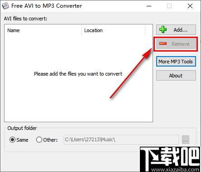Click the 'AVI files to convert:' label

25,19
